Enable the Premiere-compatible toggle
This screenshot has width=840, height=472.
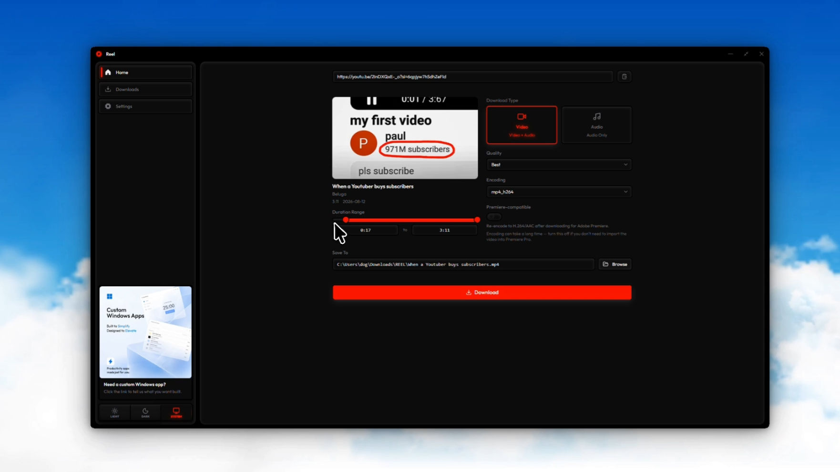pyautogui.click(x=494, y=217)
